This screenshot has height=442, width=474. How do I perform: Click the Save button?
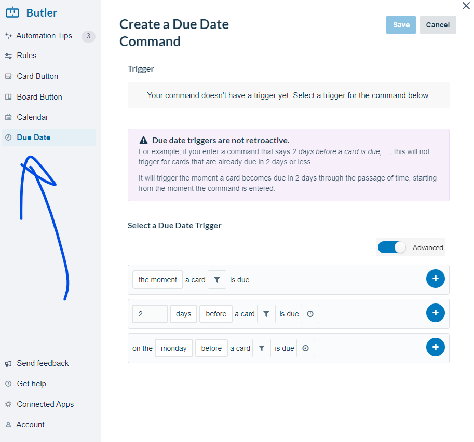401,25
